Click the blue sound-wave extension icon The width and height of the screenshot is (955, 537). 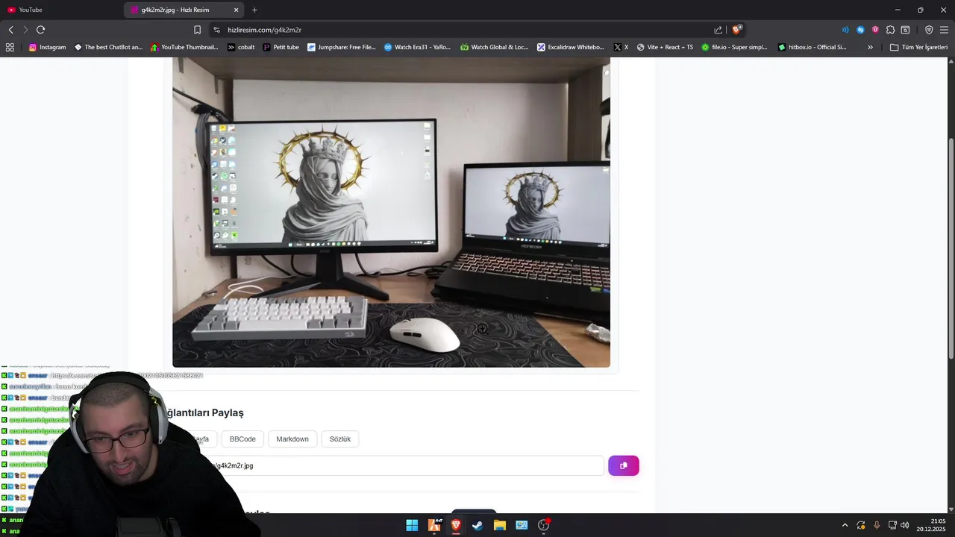coord(845,30)
